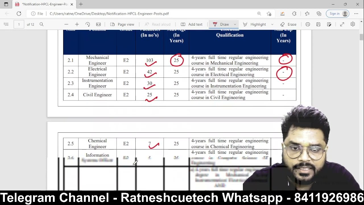Open browser Settings and more menu
Screen dimensions: 364x205
tap(356, 14)
